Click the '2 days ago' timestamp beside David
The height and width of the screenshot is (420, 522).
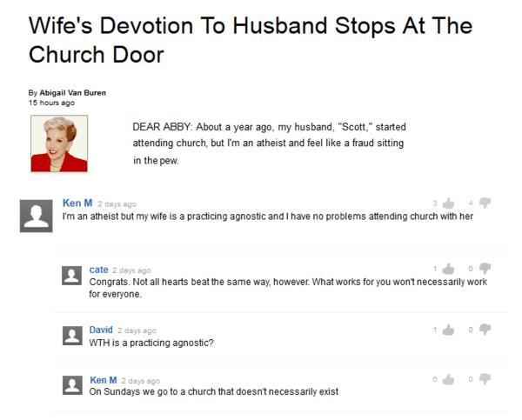click(x=137, y=330)
